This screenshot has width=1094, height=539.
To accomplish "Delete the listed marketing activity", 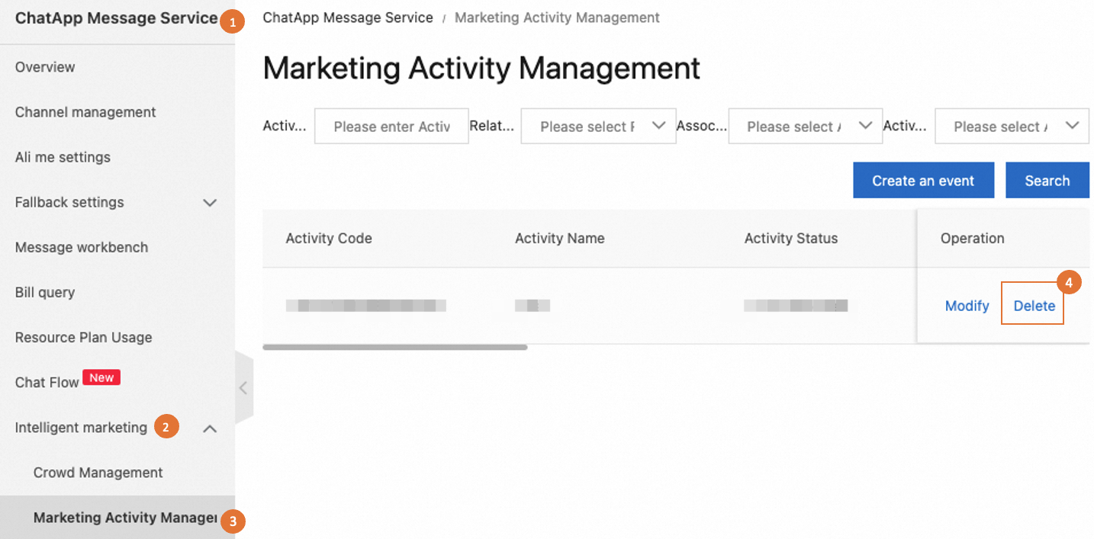I will [x=1034, y=306].
